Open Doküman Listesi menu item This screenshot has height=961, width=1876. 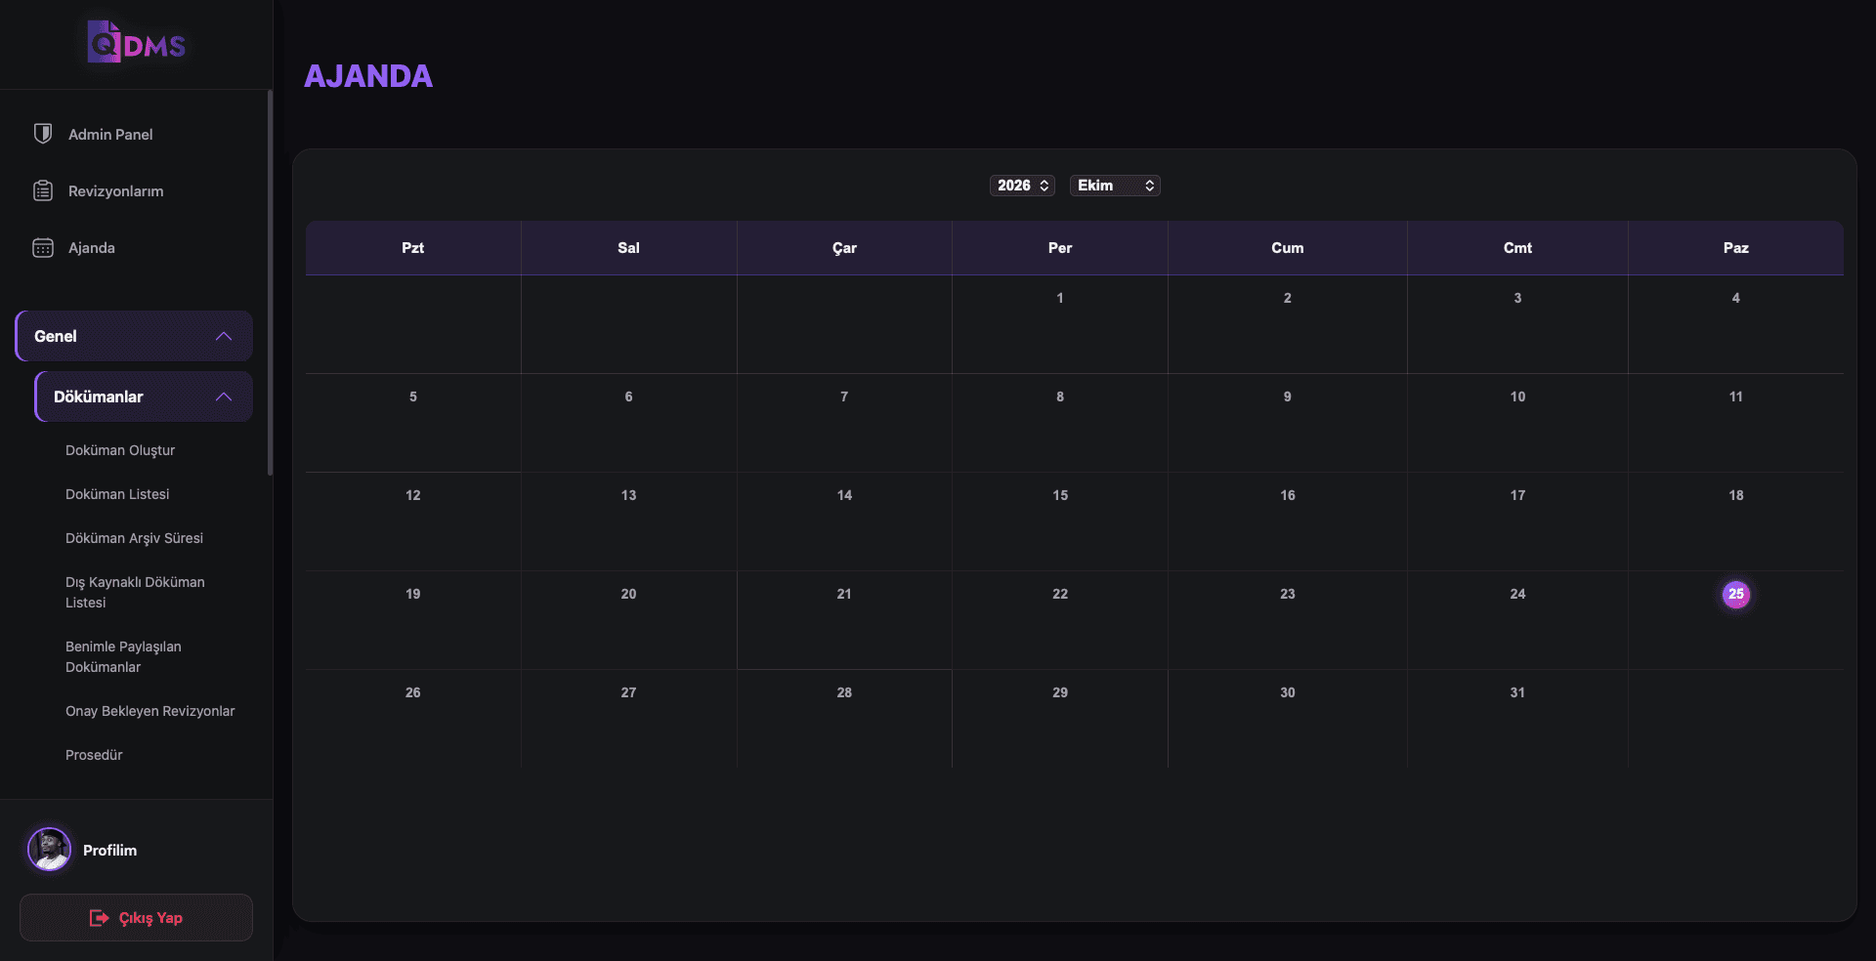pyautogui.click(x=117, y=494)
